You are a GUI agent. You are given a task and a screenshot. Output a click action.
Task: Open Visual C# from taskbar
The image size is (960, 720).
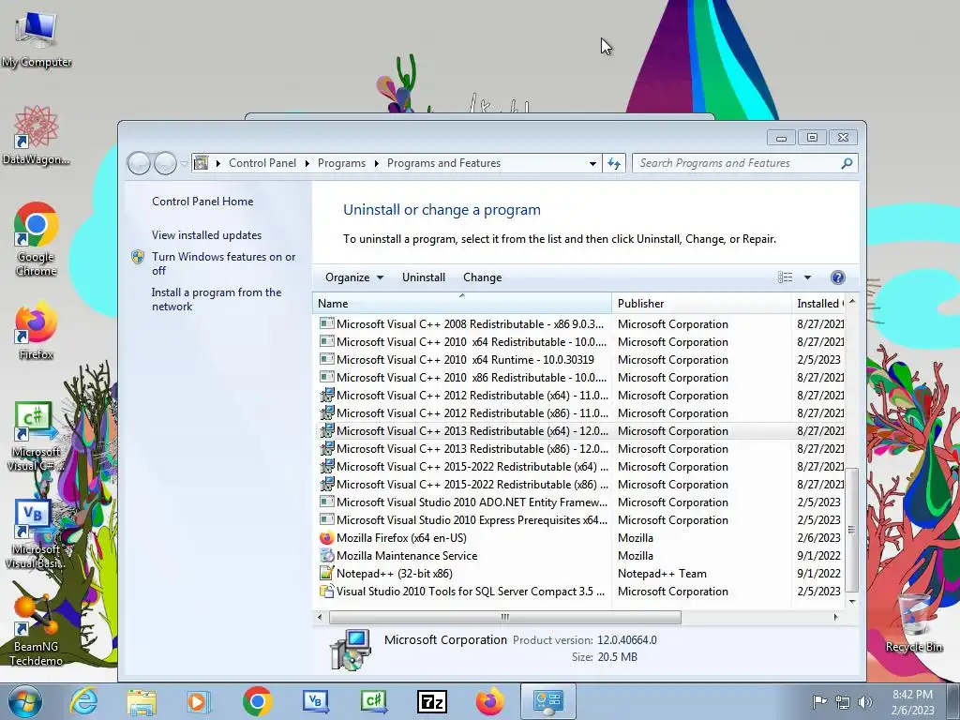pyautogui.click(x=373, y=701)
